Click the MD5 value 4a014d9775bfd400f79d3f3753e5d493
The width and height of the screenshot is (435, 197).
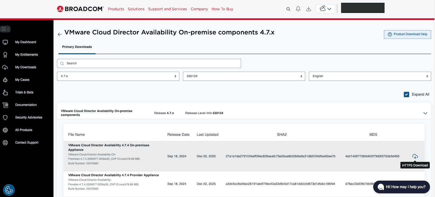(x=372, y=156)
